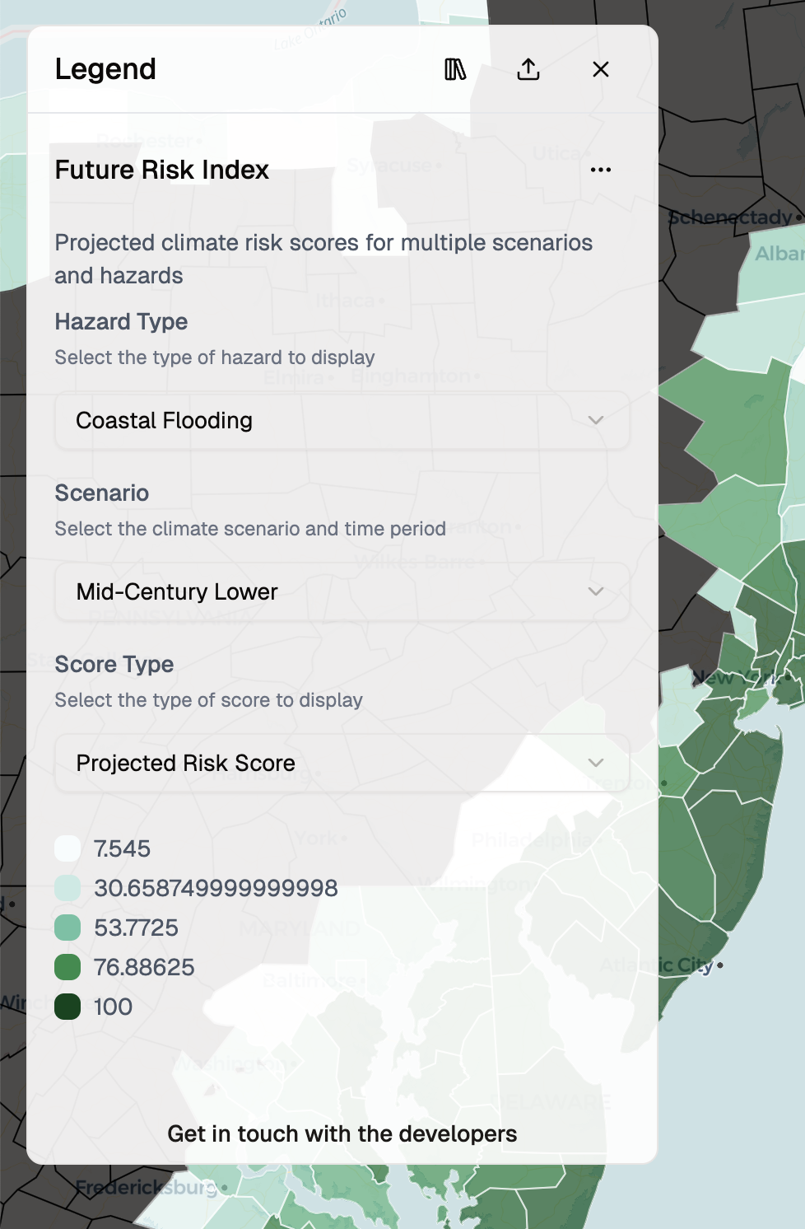The height and width of the screenshot is (1229, 805).
Task: Close the Legend panel with the X icon
Action: 600,69
